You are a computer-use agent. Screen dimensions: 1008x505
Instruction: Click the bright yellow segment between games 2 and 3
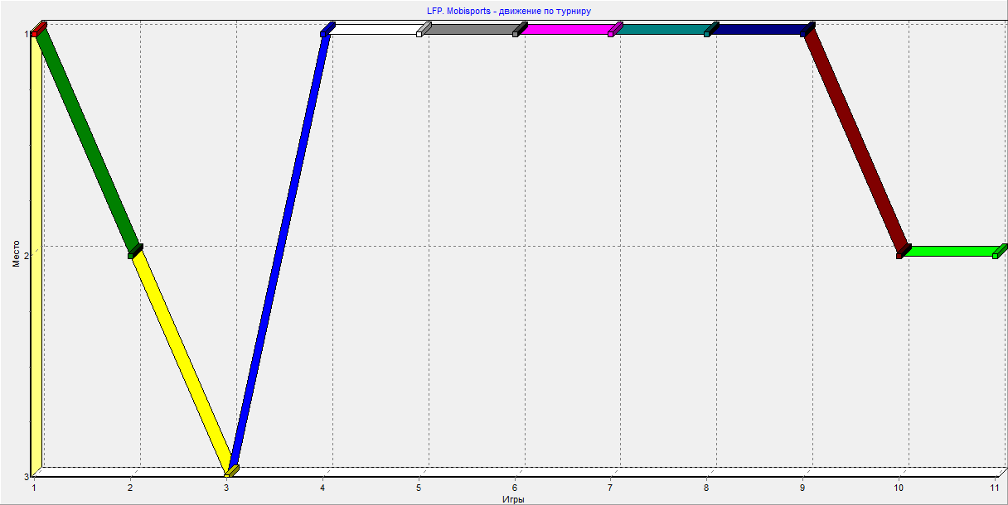[182, 361]
